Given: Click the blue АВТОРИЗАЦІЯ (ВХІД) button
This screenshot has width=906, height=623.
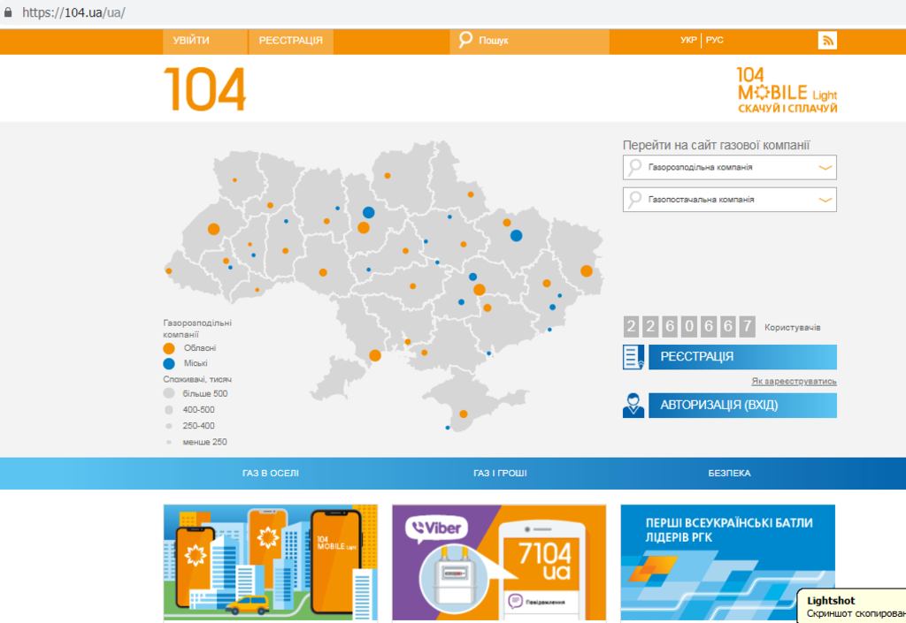Looking at the screenshot, I should pyautogui.click(x=741, y=406).
